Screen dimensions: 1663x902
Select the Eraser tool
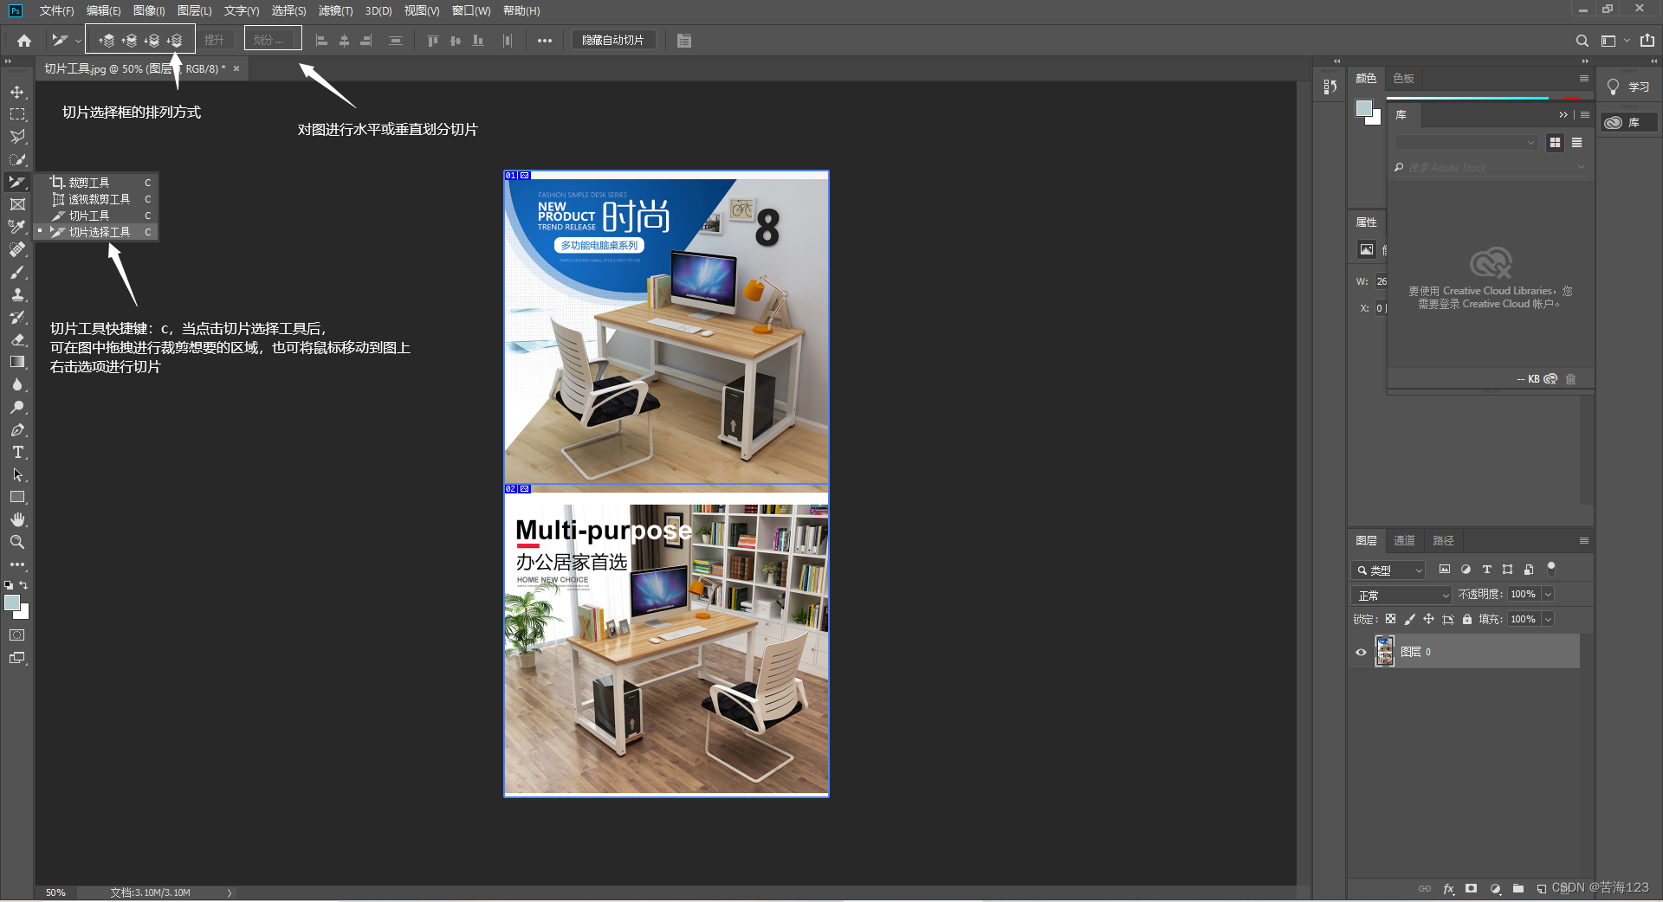coord(17,339)
